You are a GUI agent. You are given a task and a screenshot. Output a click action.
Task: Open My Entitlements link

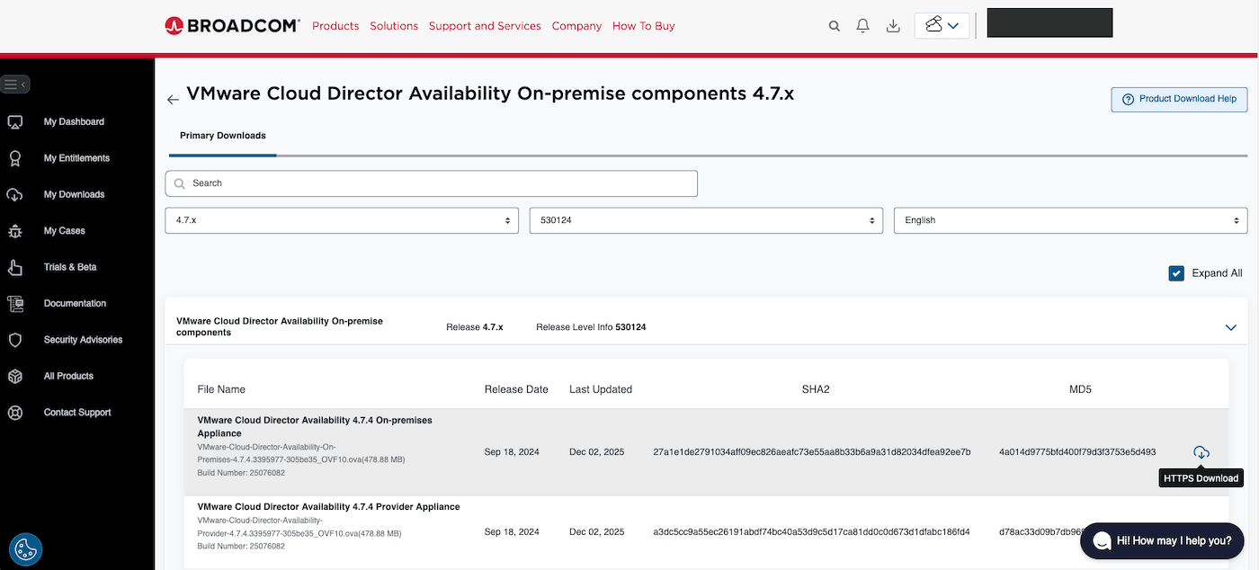coord(76,158)
